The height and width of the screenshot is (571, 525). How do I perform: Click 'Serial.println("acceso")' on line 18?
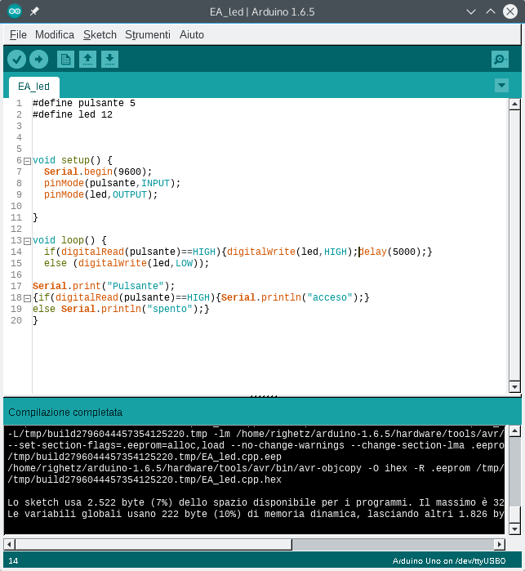(290, 297)
